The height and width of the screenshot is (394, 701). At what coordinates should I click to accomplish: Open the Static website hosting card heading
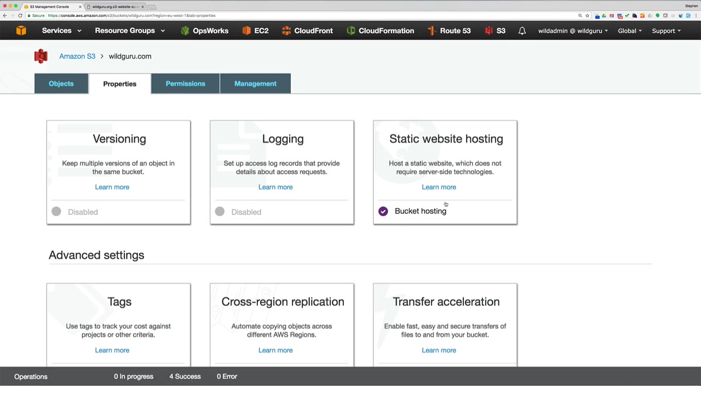pos(446,139)
